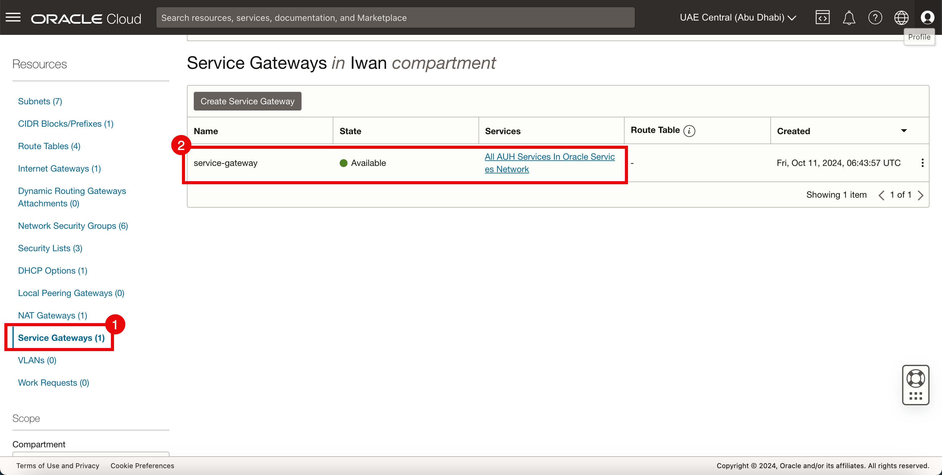This screenshot has width=942, height=475.
Task: Open the notifications bell
Action: (x=849, y=17)
